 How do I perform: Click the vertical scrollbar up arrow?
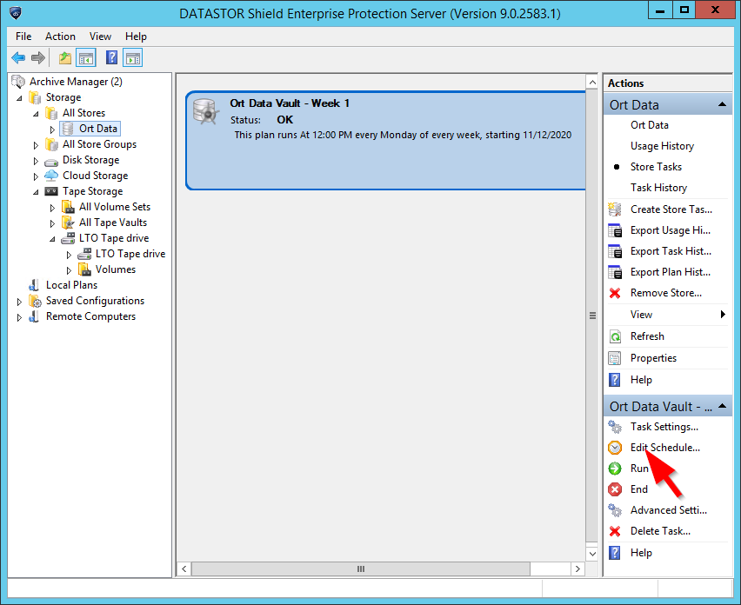tap(592, 83)
